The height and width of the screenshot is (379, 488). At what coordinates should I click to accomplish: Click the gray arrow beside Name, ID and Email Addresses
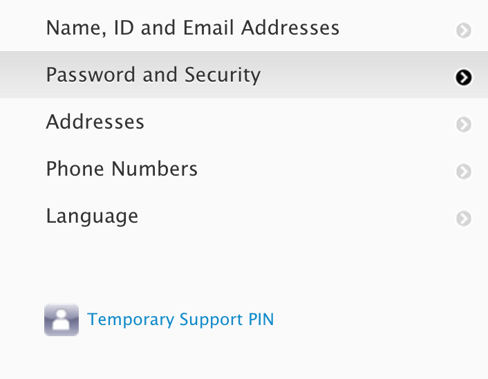click(463, 30)
